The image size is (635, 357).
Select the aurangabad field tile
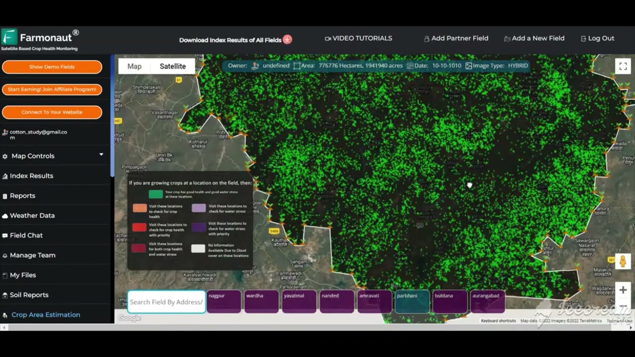(x=488, y=301)
